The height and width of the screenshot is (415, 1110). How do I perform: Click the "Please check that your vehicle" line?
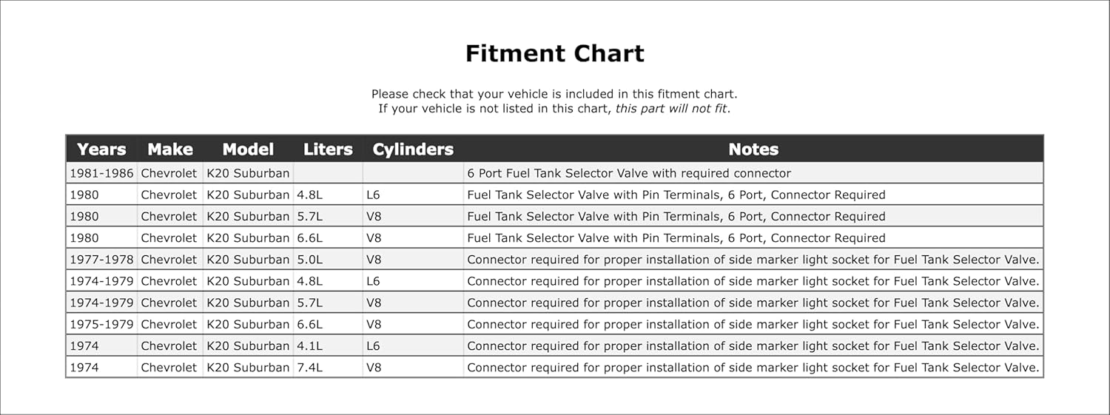[x=554, y=95]
